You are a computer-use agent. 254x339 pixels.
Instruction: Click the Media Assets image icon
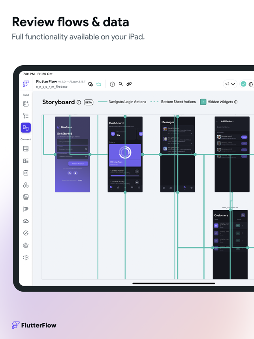click(x=26, y=197)
